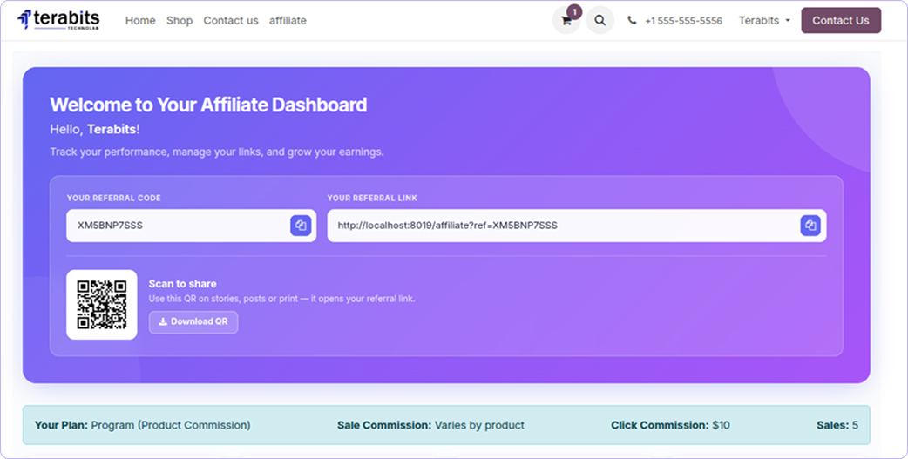Open the Contact us nav link
The width and height of the screenshot is (908, 459).
point(230,21)
